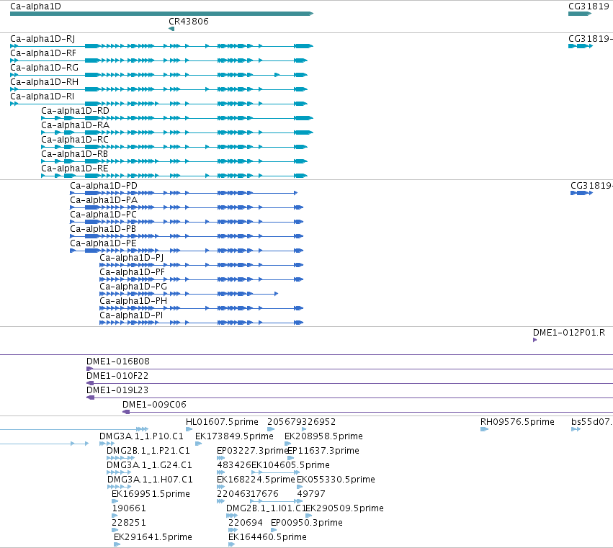Screen dimensions: 613x548
Task: Select protein Ca-alpha1D-PC
Action: tap(187, 222)
